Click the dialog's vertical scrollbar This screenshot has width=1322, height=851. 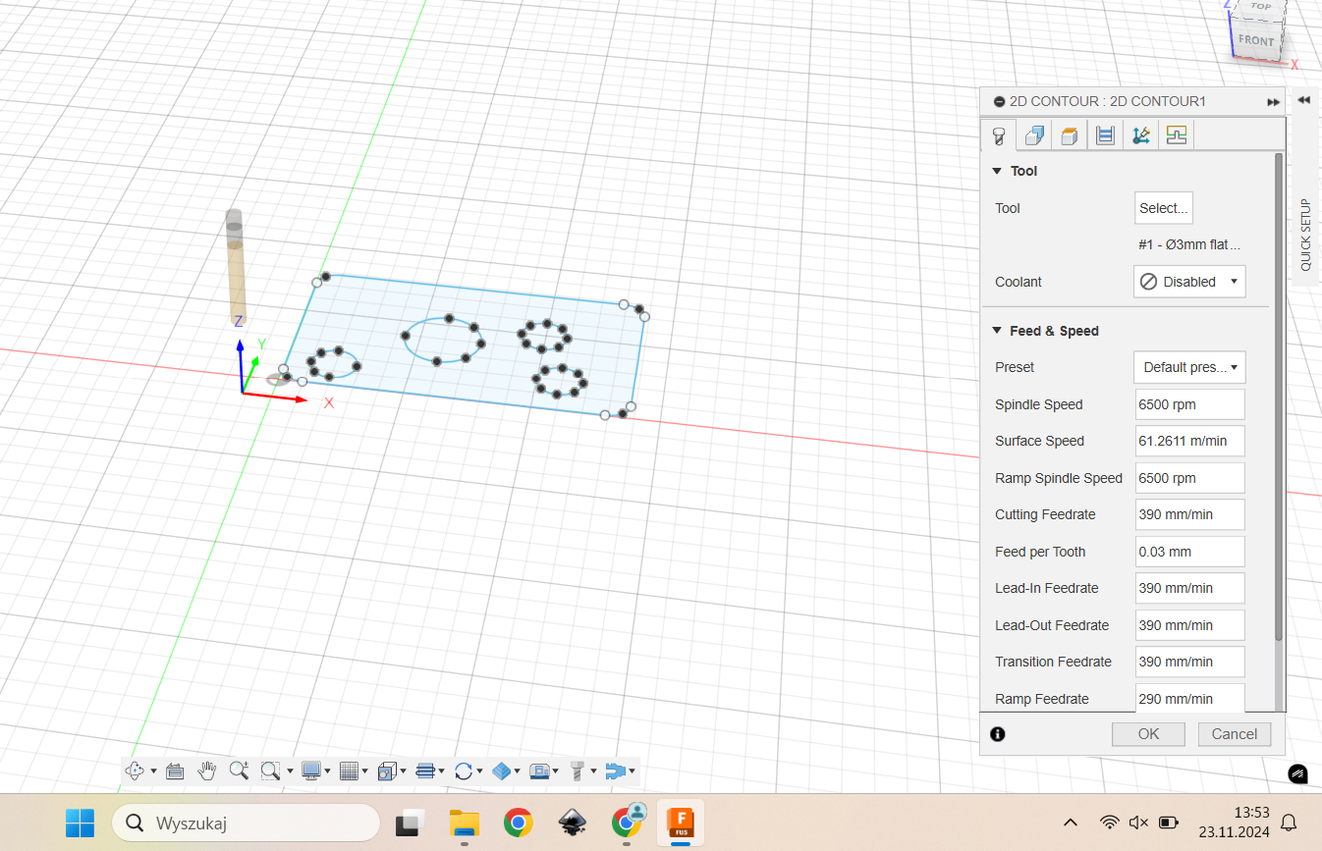(x=1278, y=397)
